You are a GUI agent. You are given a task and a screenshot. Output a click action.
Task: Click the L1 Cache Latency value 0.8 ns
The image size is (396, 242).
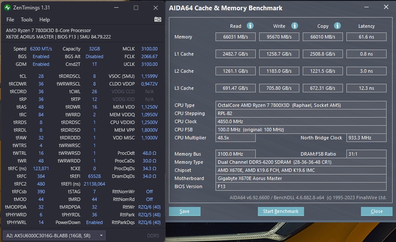click(x=366, y=54)
